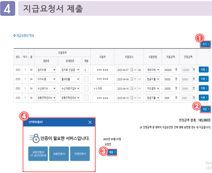Click the date field 2025-04-16
The image size is (212, 173).
[x=123, y=89]
